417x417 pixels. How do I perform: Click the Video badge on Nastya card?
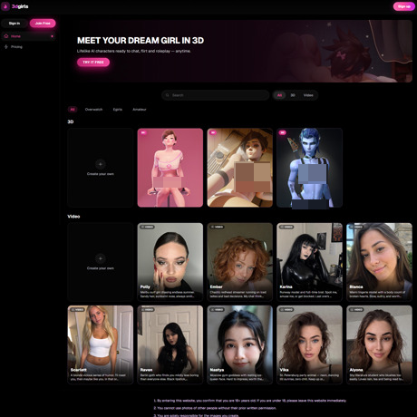[217, 310]
